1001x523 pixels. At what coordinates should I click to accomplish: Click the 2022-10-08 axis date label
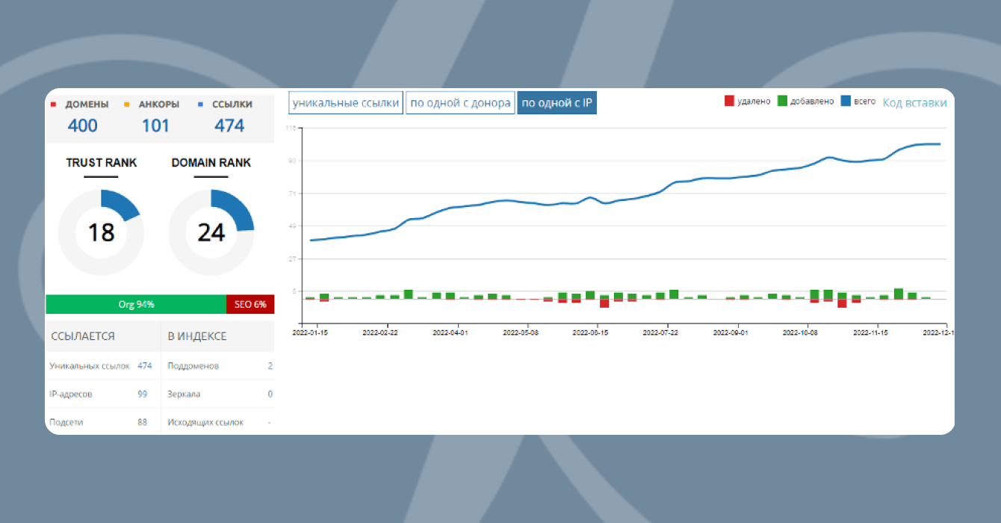801,333
